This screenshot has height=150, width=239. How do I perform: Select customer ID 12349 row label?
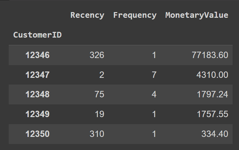(38, 114)
